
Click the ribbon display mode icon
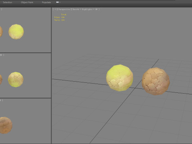(x=58, y=2)
